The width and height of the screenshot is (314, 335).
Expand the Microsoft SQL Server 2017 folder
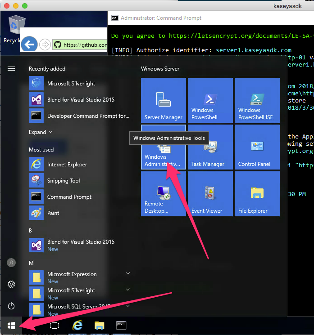point(128,306)
